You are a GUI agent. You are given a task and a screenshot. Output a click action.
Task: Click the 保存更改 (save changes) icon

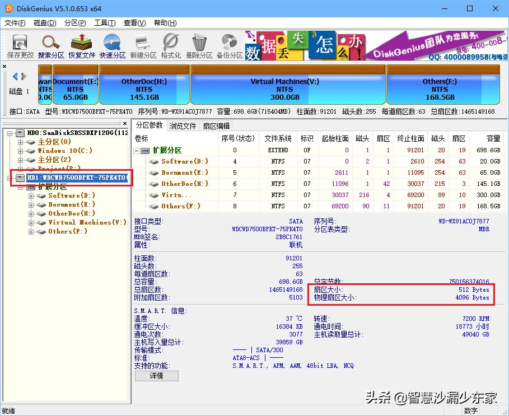19,45
